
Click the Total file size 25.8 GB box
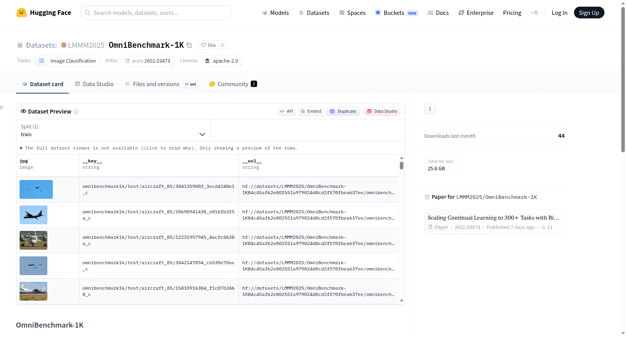tap(441, 165)
